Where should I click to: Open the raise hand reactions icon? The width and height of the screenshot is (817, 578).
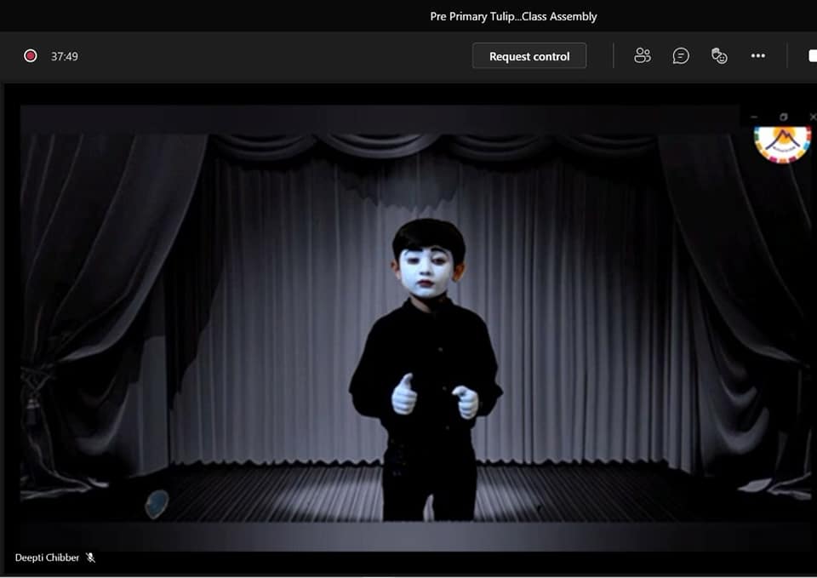pyautogui.click(x=719, y=56)
